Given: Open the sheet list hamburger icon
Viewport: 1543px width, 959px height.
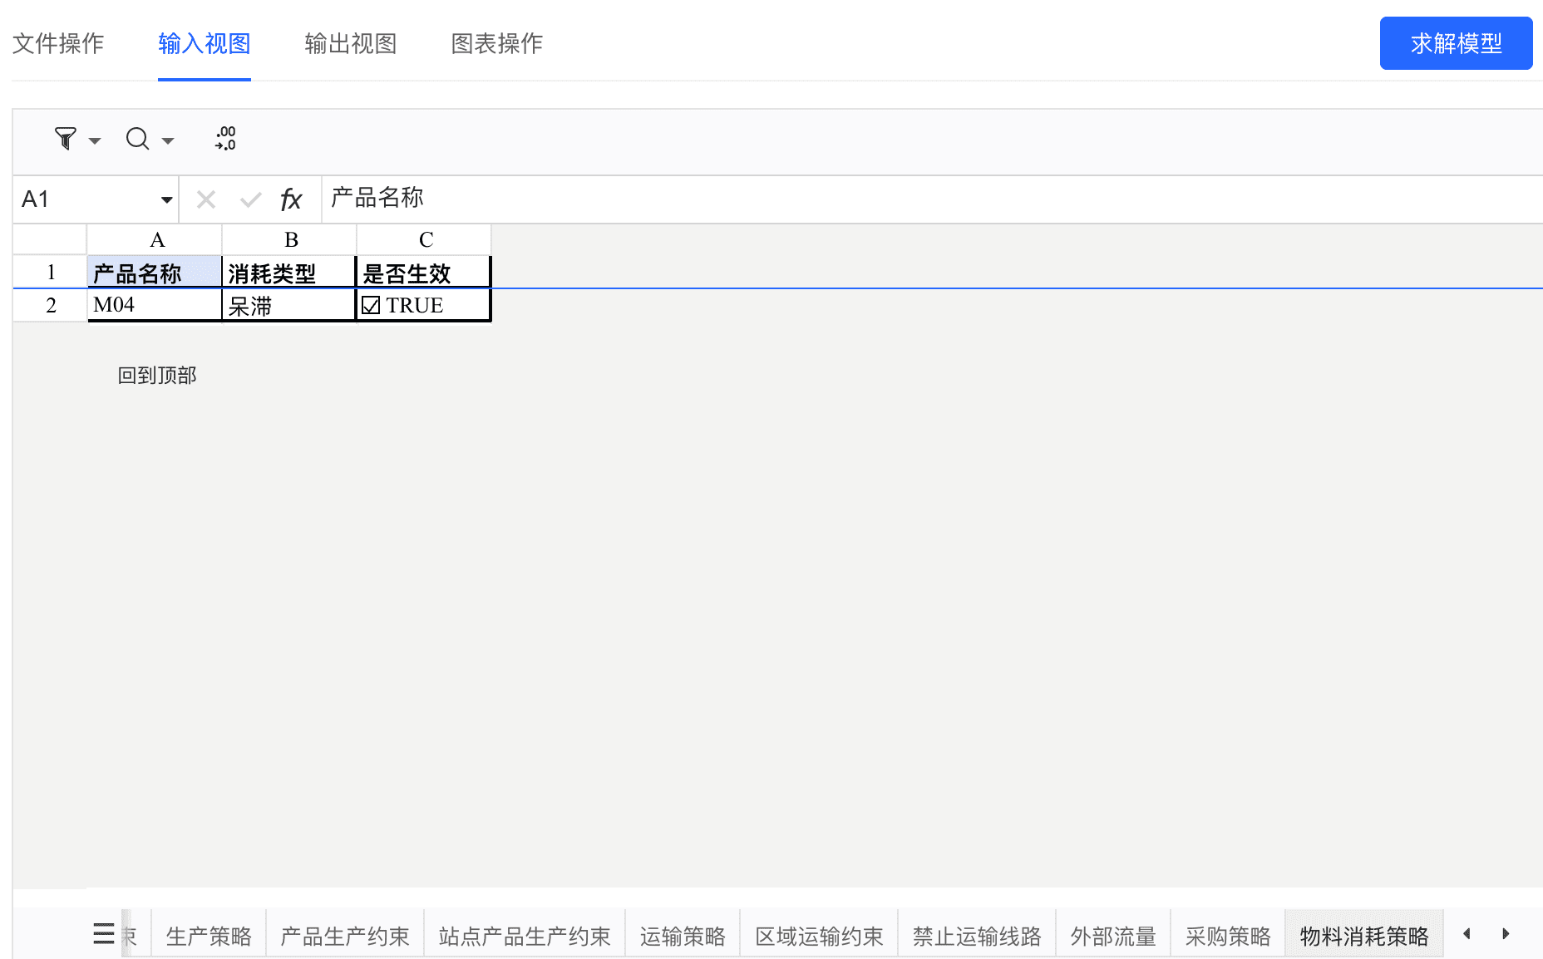Looking at the screenshot, I should [x=104, y=933].
